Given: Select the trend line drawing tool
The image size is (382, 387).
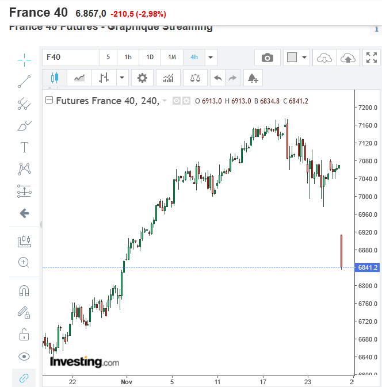Looking at the screenshot, I should point(24,81).
